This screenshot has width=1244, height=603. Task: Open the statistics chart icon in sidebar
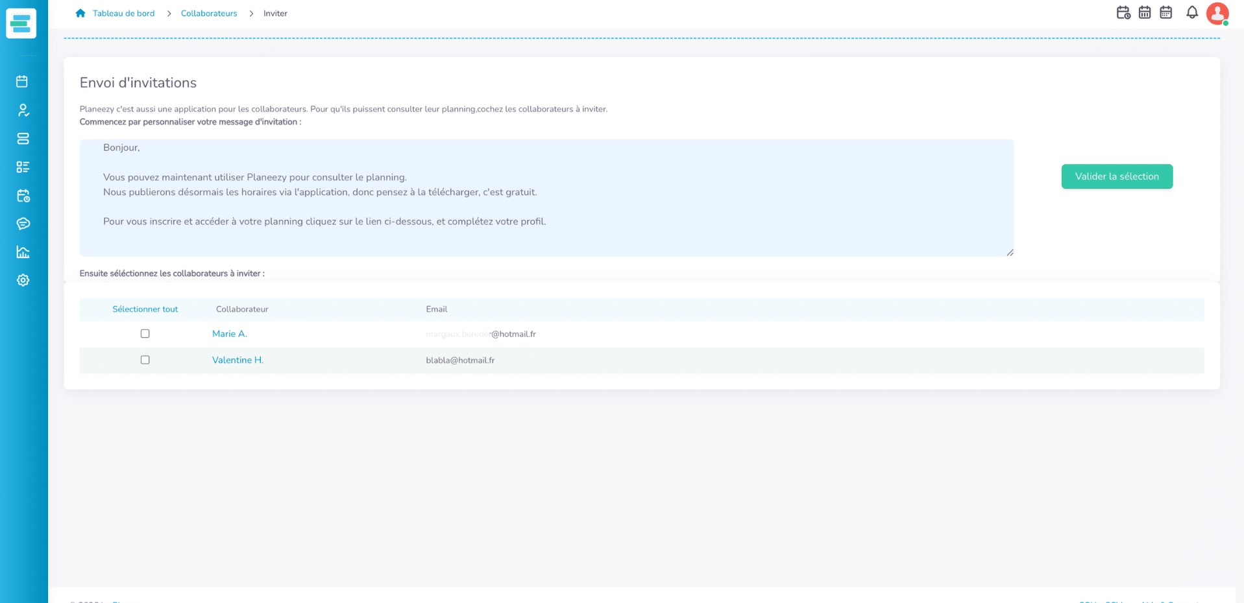(23, 252)
